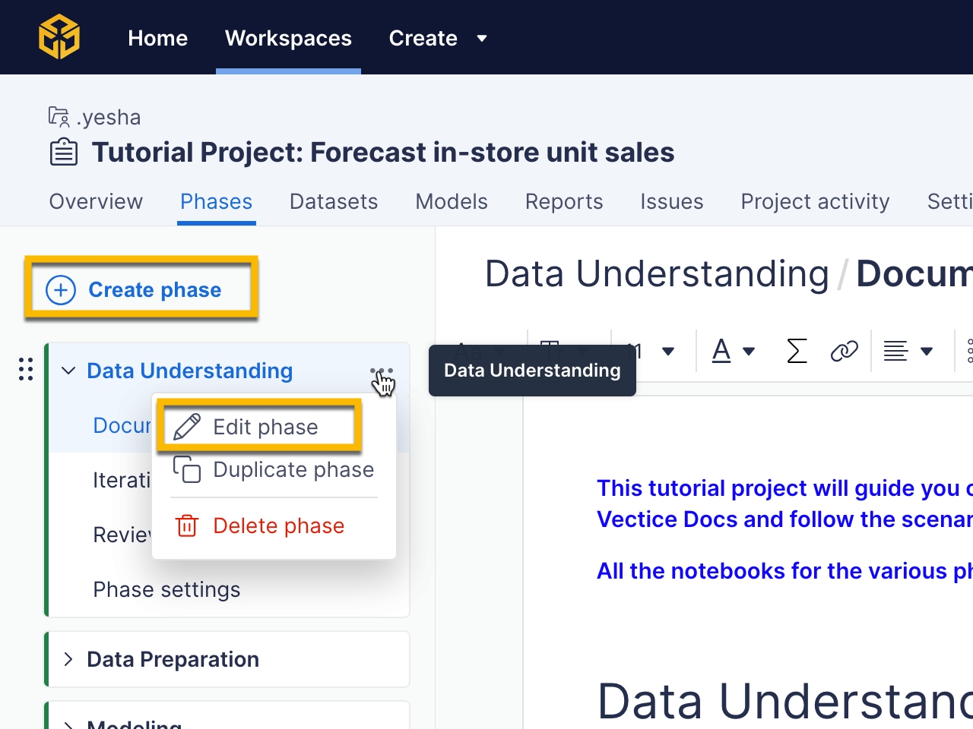Viewport: 973px width, 729px height.
Task: Click the Vectice logo icon
Action: [x=59, y=37]
